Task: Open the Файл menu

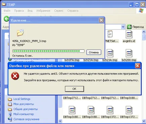Action: coord(7,11)
